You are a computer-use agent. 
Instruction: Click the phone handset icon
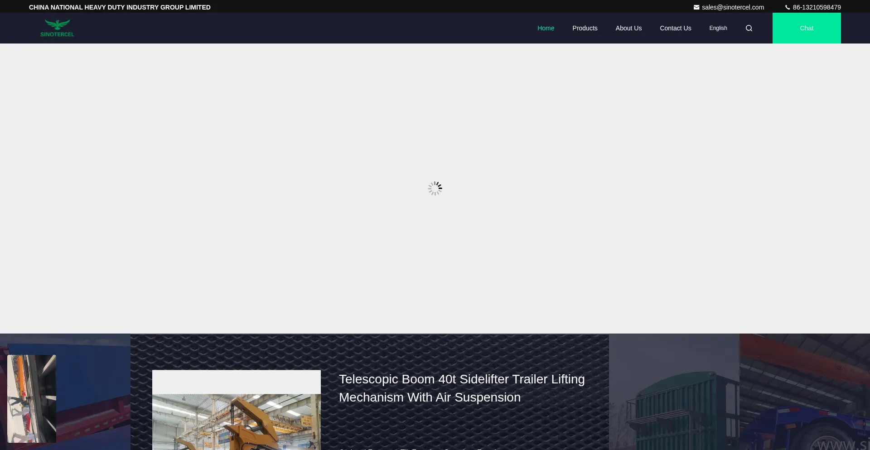coord(788,7)
